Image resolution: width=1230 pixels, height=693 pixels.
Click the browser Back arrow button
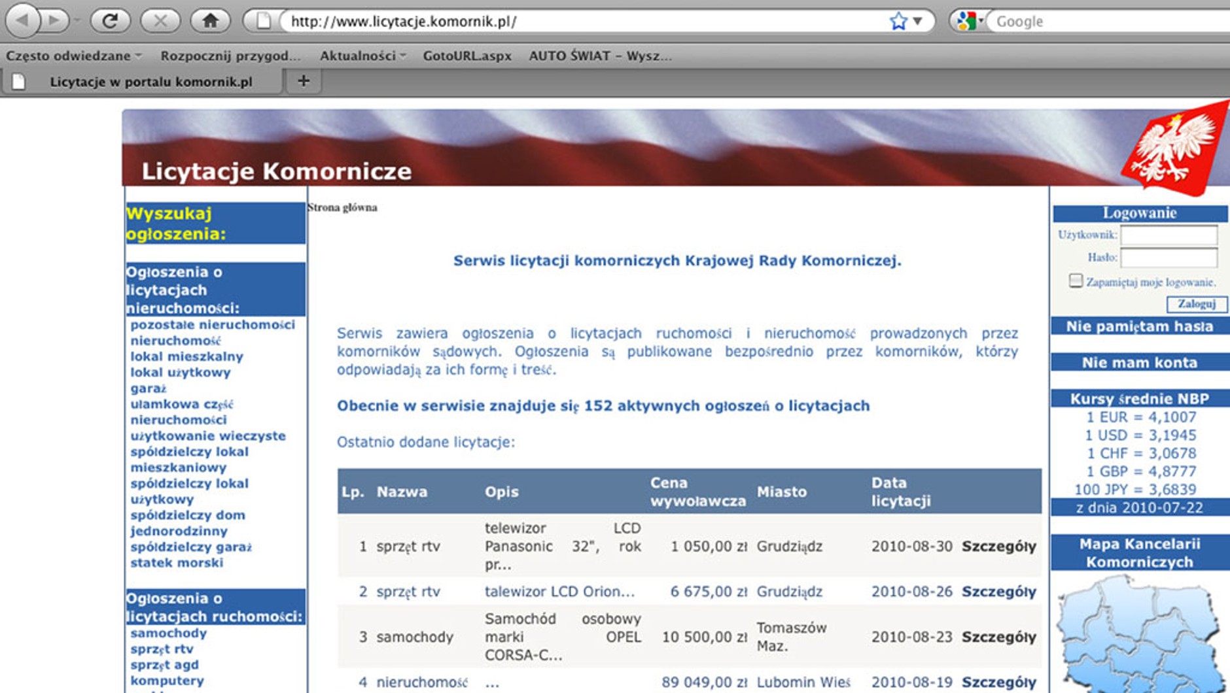tap(22, 21)
